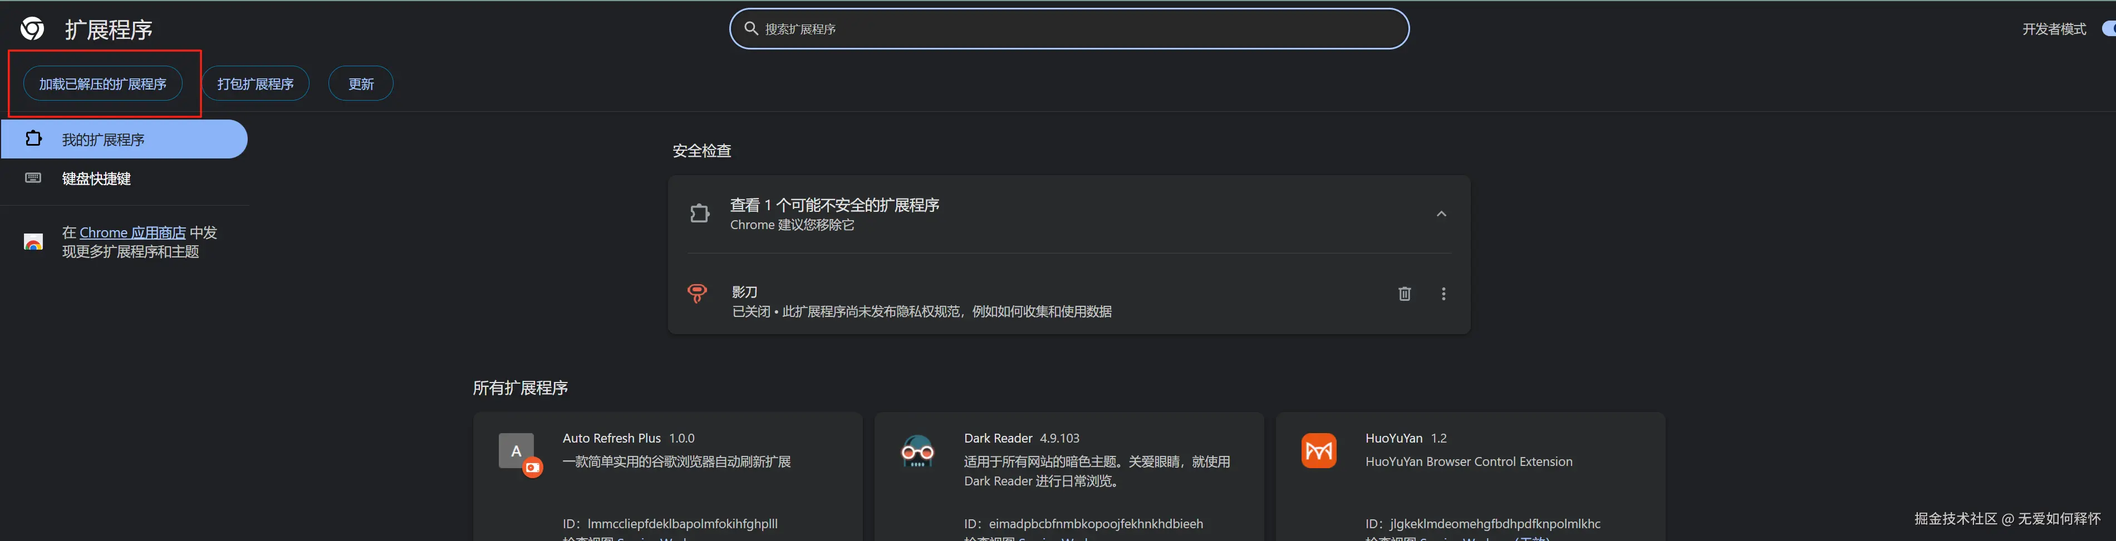Click Auto Refresh Plus version 1.0.0
The height and width of the screenshot is (541, 2116).
click(x=682, y=438)
